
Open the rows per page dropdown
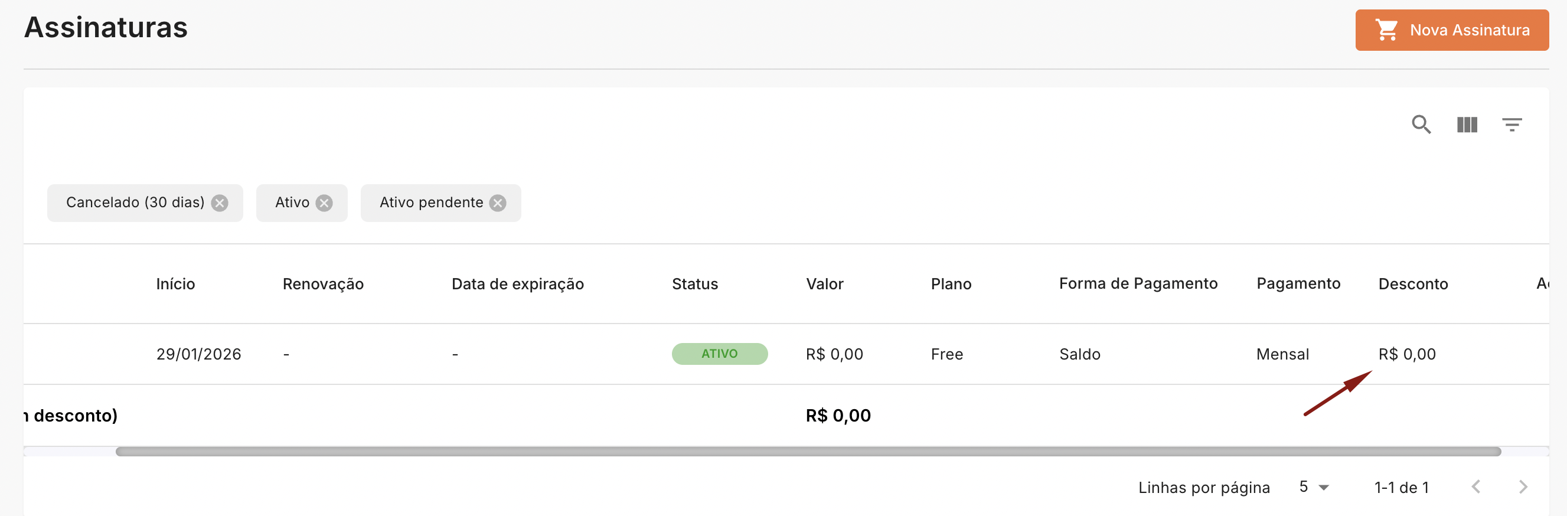1314,487
